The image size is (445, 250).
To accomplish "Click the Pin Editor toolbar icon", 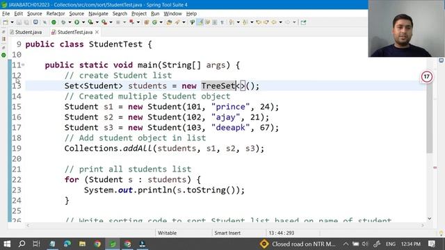I will pos(303,22).
